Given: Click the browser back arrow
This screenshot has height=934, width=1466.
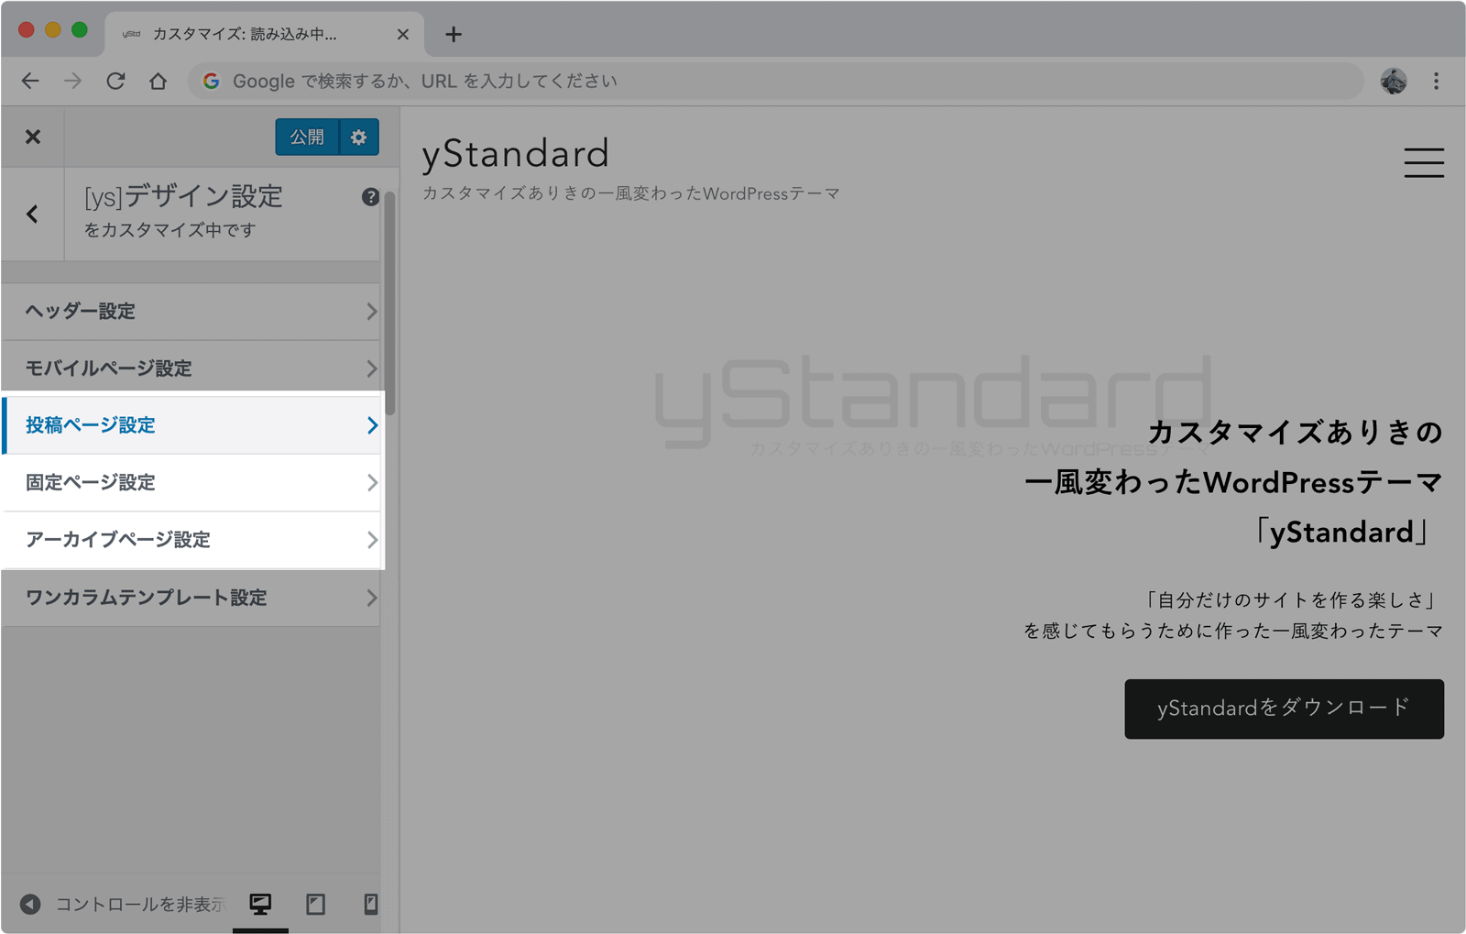Looking at the screenshot, I should click(30, 81).
